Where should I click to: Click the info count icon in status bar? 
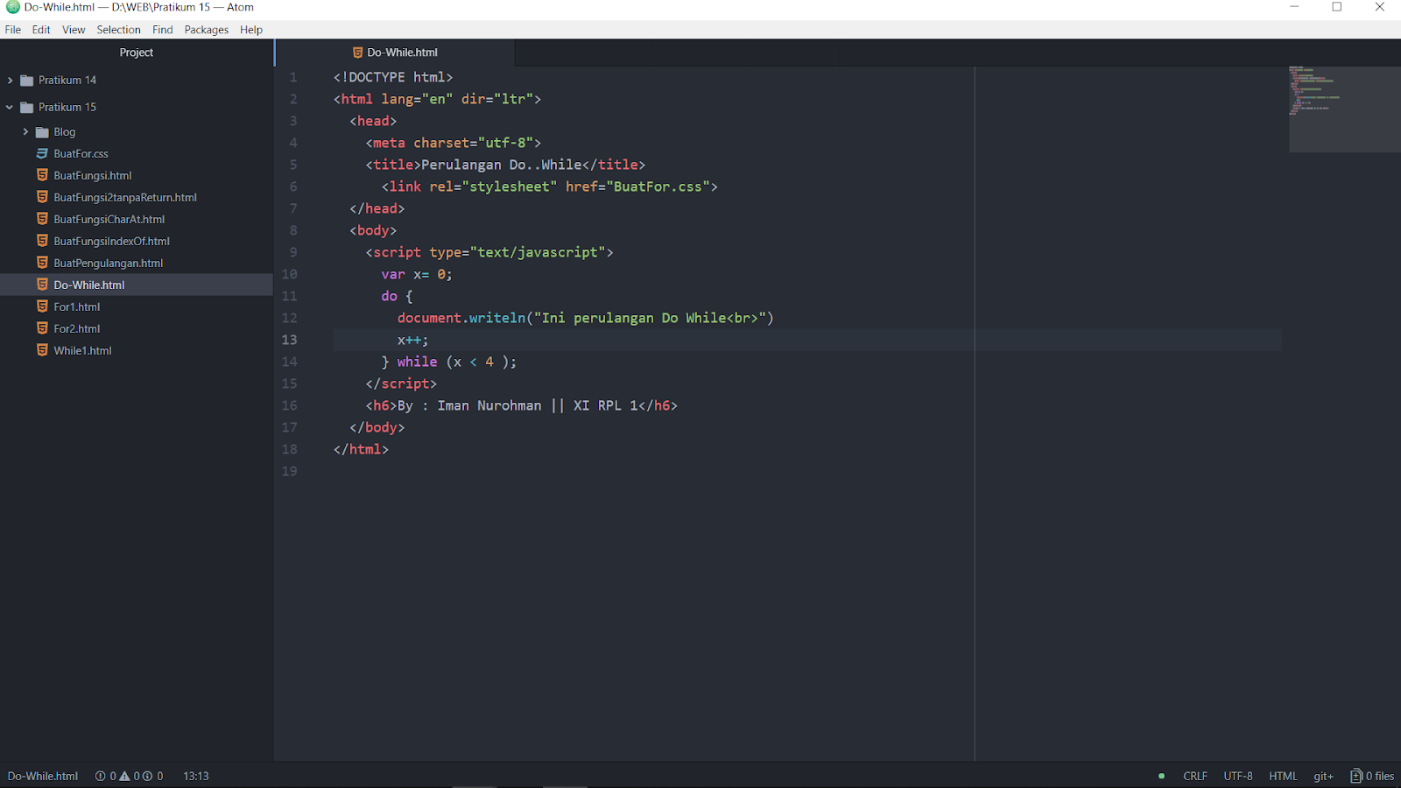point(147,776)
